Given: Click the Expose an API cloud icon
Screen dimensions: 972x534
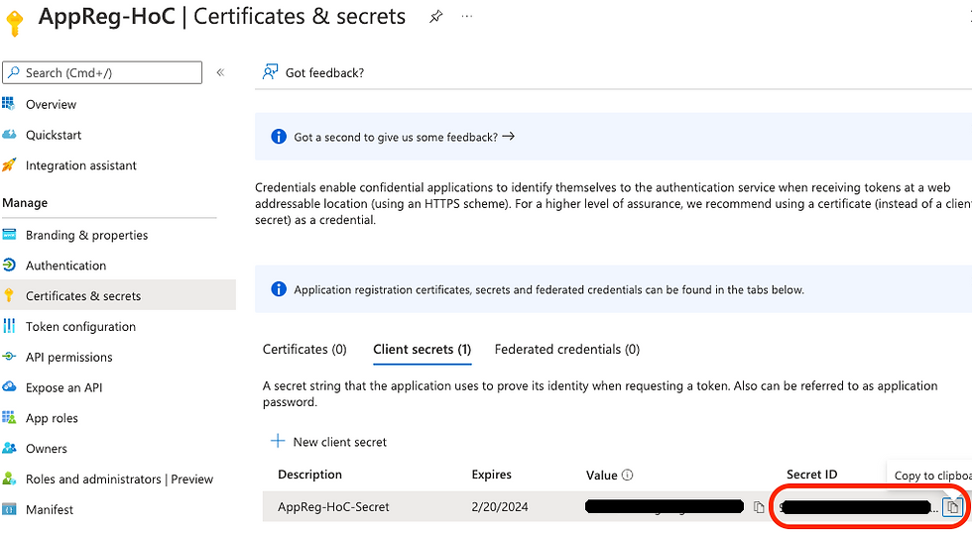Looking at the screenshot, I should (x=9, y=386).
